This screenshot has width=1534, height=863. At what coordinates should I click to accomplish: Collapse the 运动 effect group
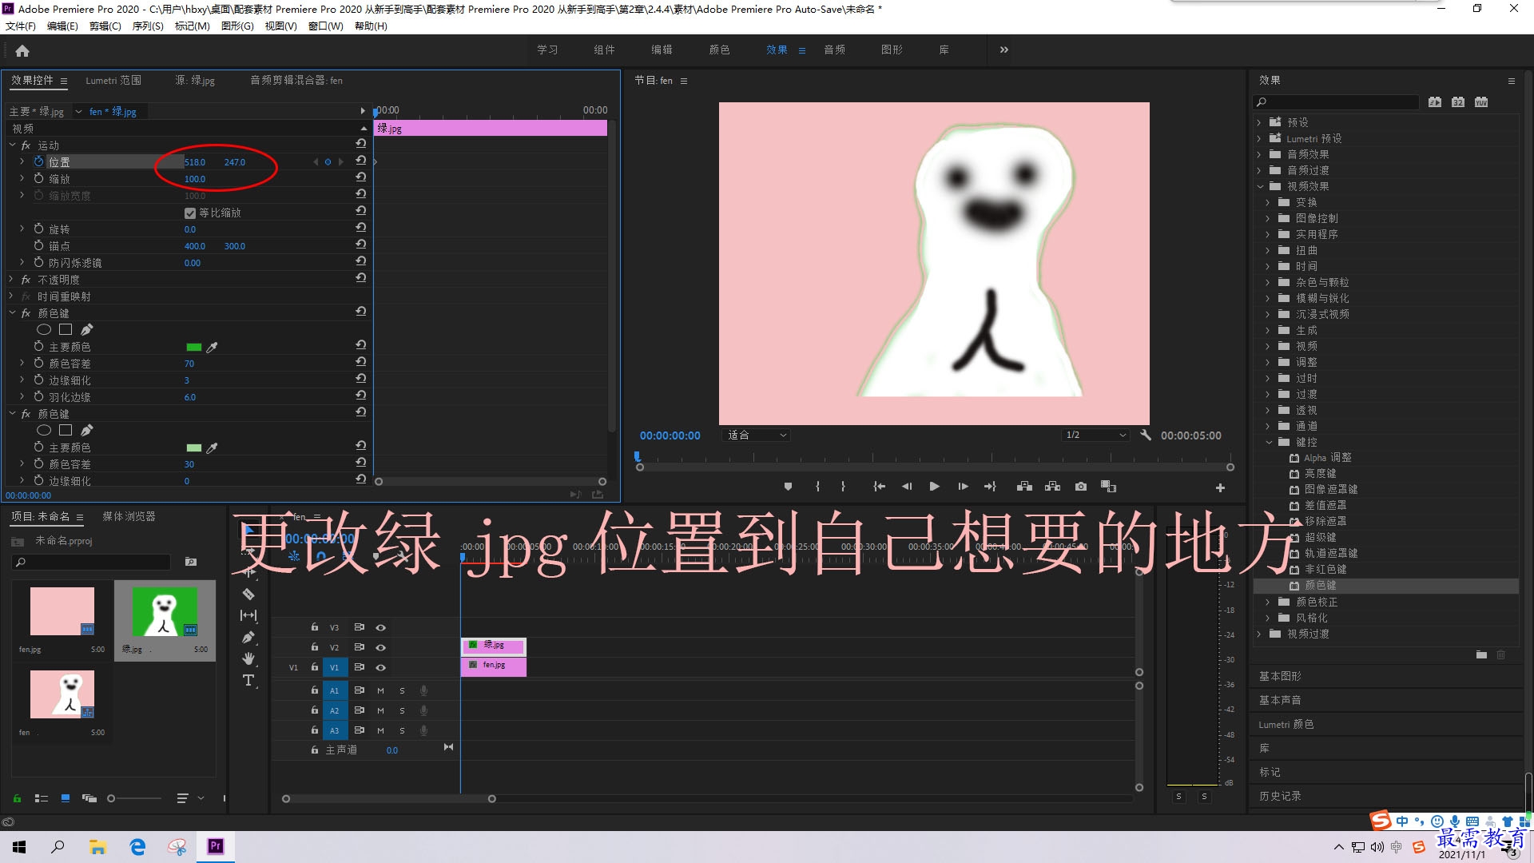tap(12, 145)
